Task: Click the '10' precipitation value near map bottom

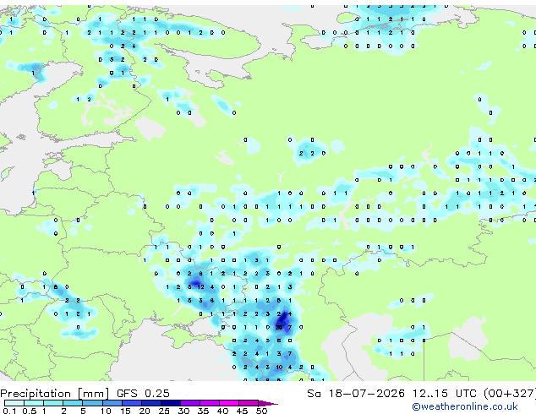Action: tap(279, 368)
